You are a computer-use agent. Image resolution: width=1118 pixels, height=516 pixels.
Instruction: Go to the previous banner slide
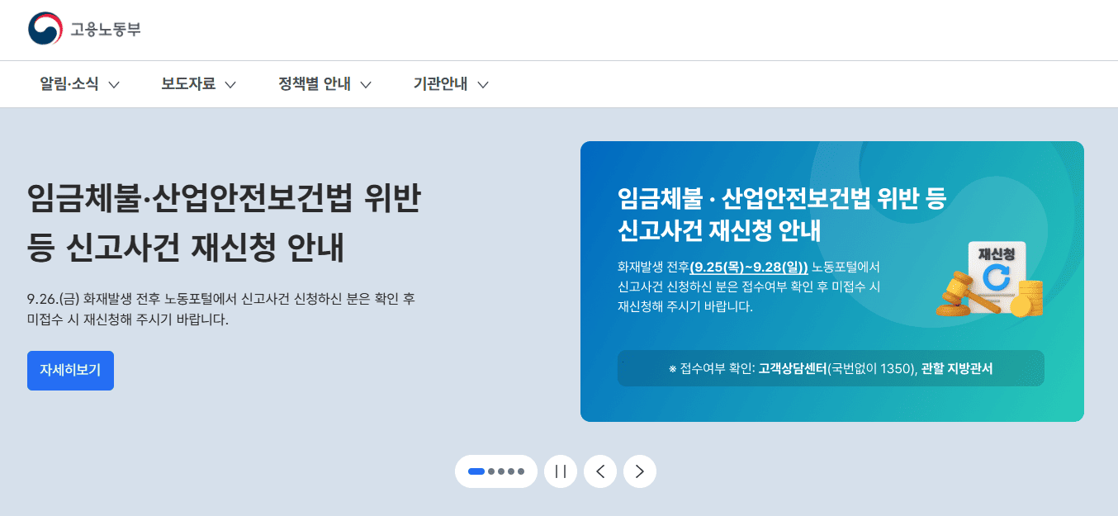[x=600, y=471]
